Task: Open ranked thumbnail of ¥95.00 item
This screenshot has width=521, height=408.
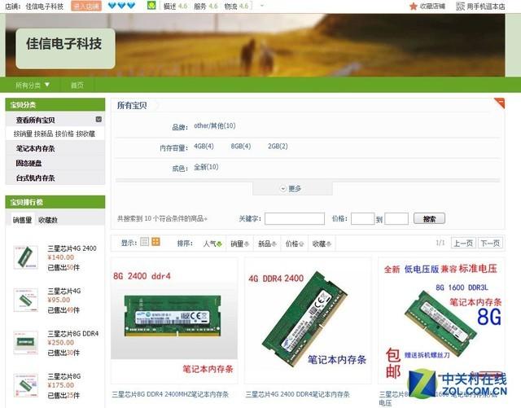Action: 25,300
